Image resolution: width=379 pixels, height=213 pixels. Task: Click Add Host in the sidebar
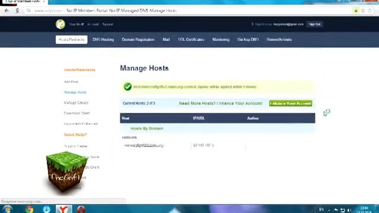[x=71, y=82]
